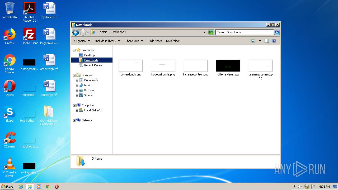Open Include in library menu
This screenshot has height=190, width=338.
click(x=107, y=41)
